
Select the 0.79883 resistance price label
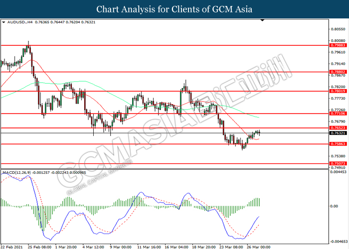(x=338, y=45)
